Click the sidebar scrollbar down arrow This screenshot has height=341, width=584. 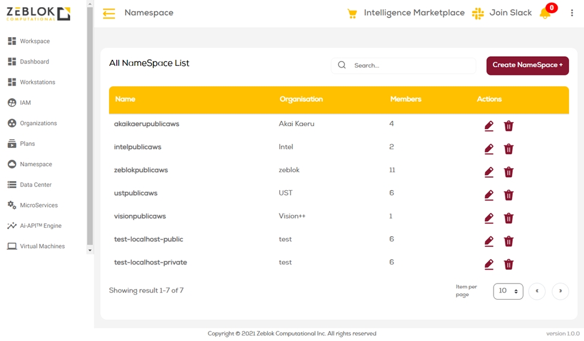pyautogui.click(x=90, y=250)
